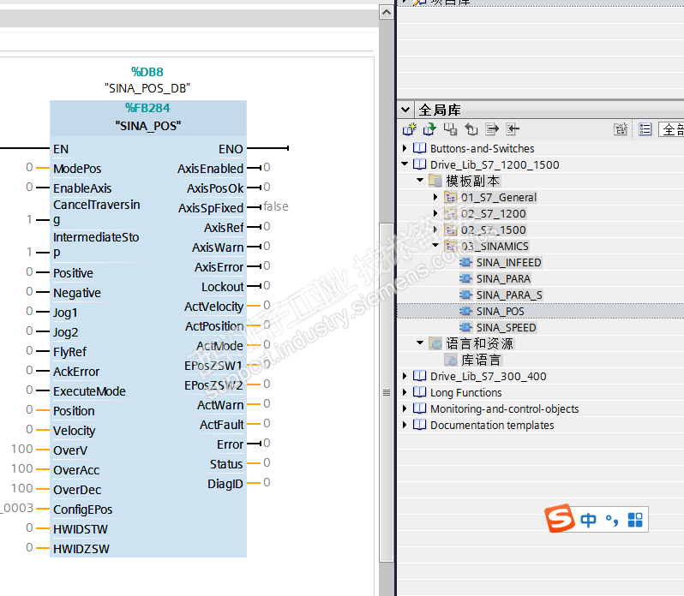Click the Long Functions library book icon
This screenshot has height=596, width=684.
point(420,392)
